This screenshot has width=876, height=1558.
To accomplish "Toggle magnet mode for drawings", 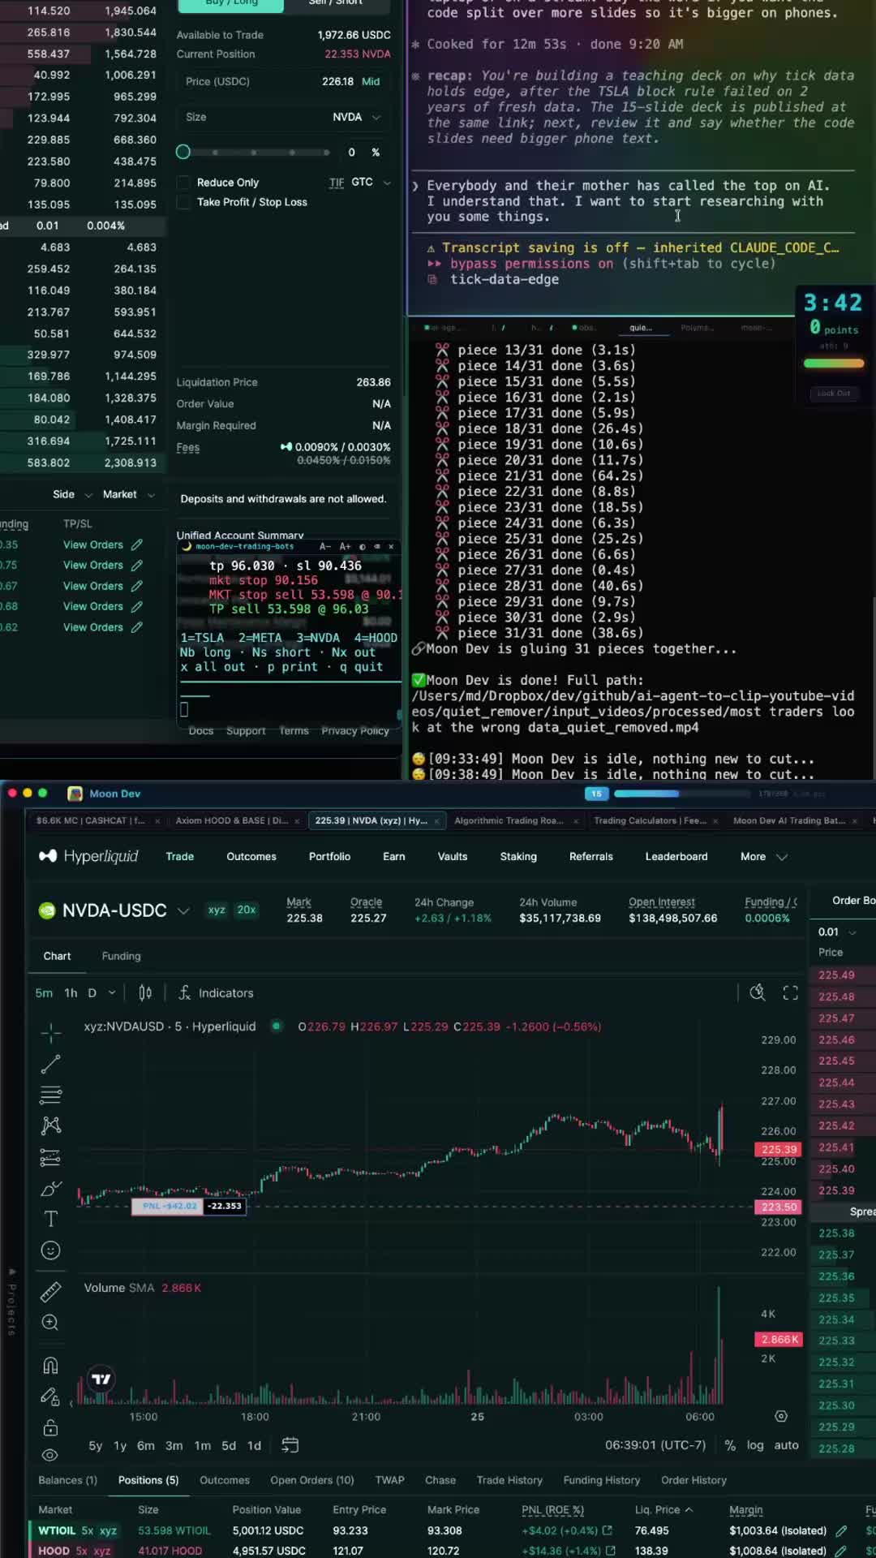I will point(50,1365).
